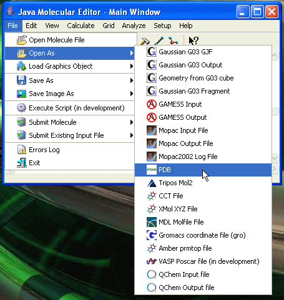Expand the Open As submenu arrow
The width and height of the screenshot is (284, 300).
(x=132, y=53)
